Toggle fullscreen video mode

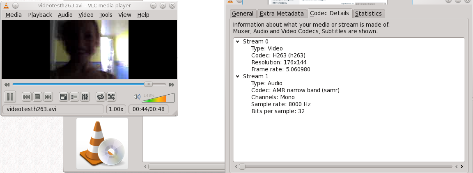click(x=64, y=97)
